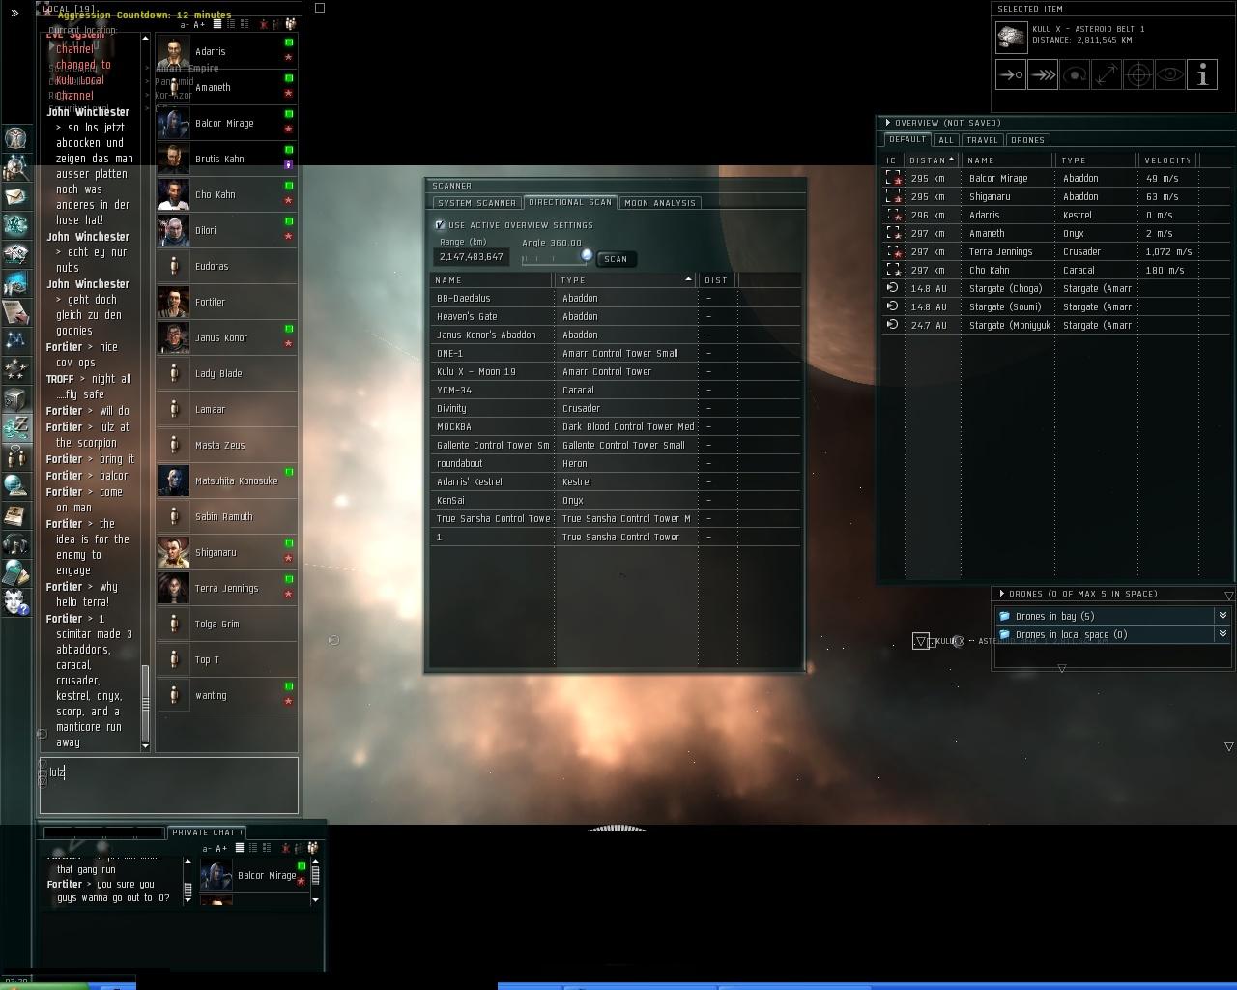1237x990 pixels.
Task: Open the character sheet sidebar icon
Action: point(15,137)
